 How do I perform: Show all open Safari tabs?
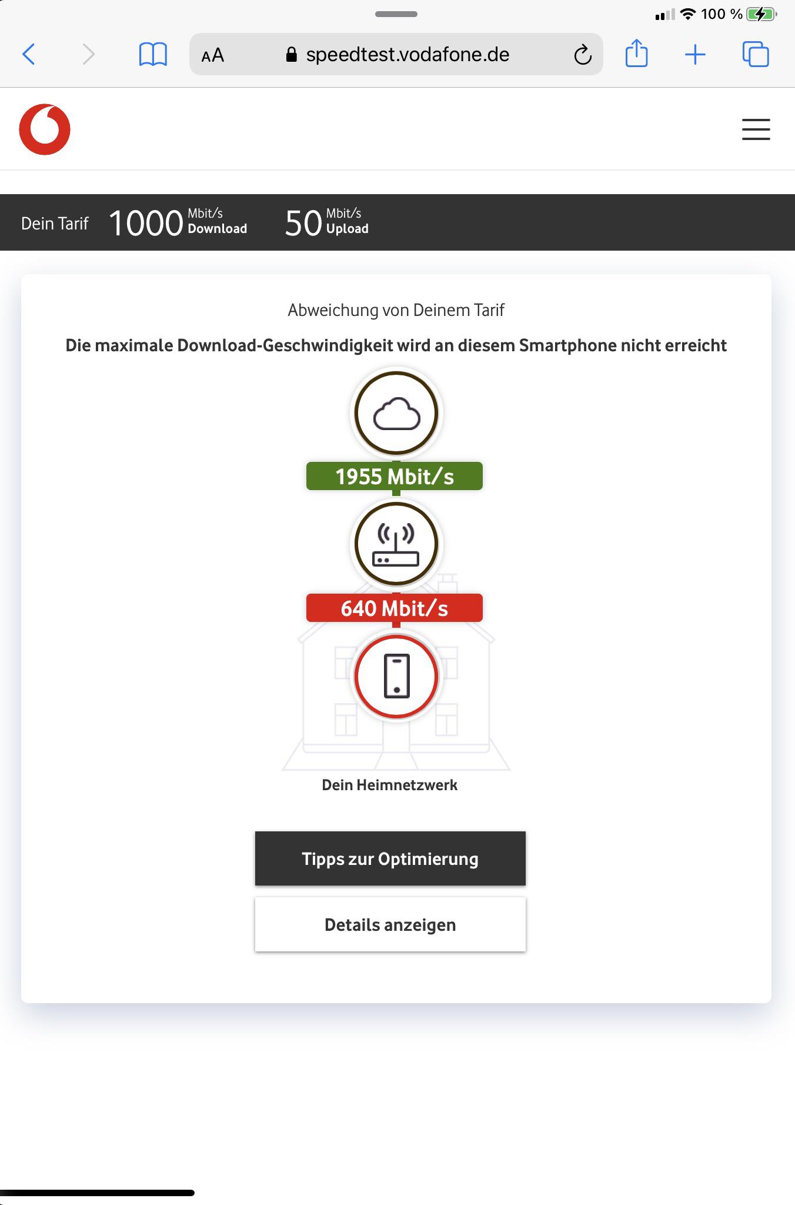click(x=754, y=54)
